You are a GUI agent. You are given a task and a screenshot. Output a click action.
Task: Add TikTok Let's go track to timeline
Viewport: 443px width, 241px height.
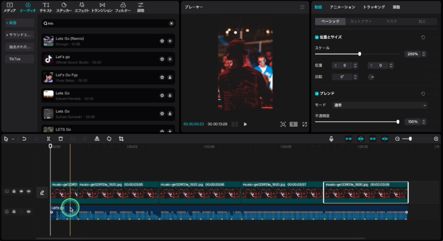[170, 59]
